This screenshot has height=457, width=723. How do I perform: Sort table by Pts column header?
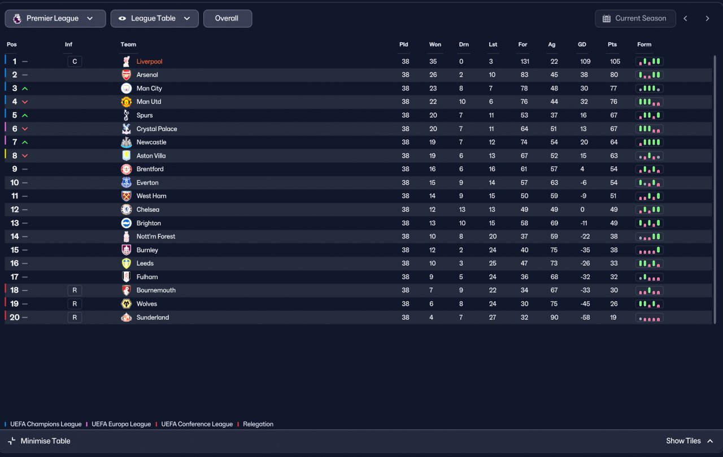pos(612,45)
